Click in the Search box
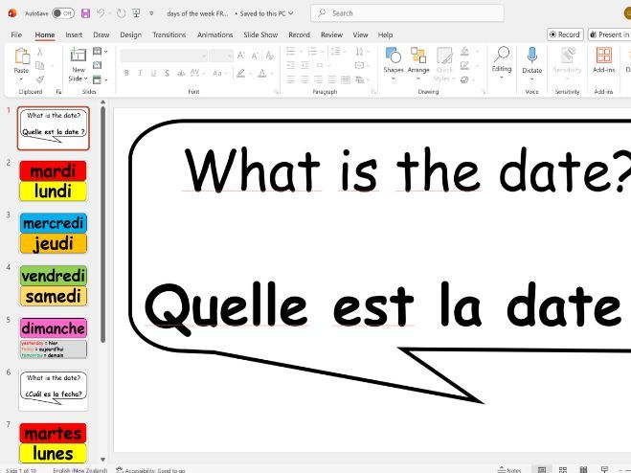Image resolution: width=631 pixels, height=473 pixels. tap(407, 13)
